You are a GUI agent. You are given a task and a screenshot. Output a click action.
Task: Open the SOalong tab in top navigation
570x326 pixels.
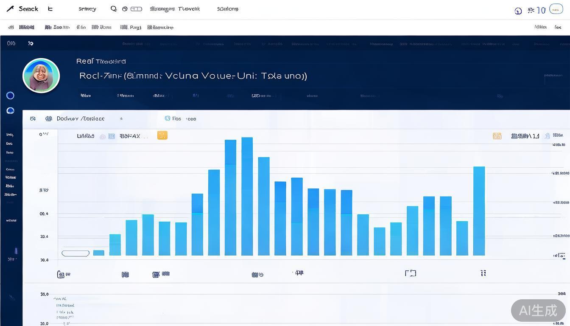(x=227, y=9)
